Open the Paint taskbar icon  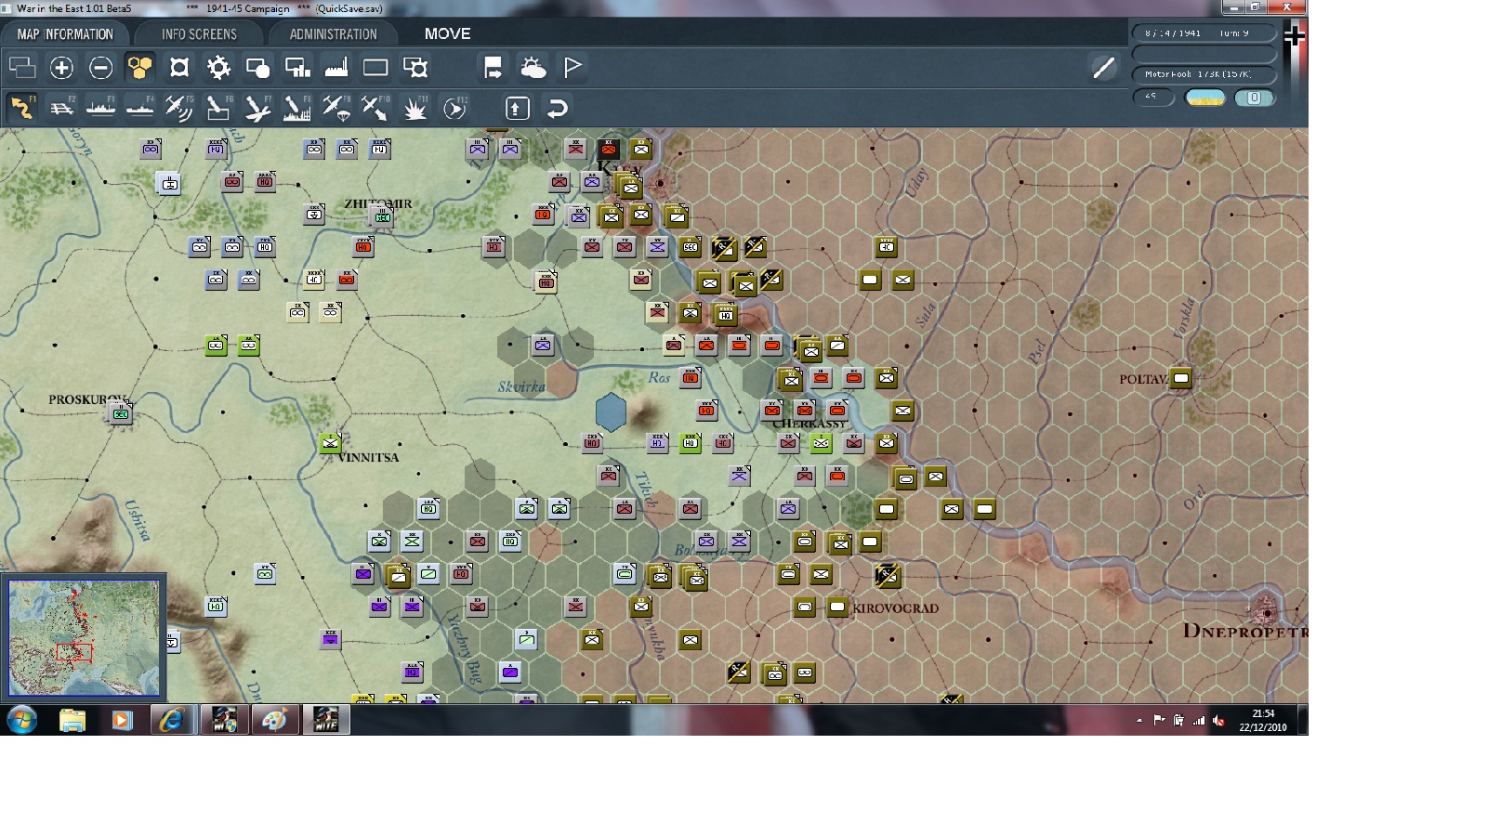click(274, 720)
